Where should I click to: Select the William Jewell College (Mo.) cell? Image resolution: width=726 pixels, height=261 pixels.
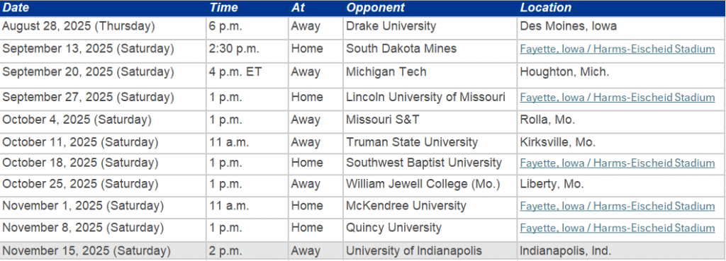point(430,185)
